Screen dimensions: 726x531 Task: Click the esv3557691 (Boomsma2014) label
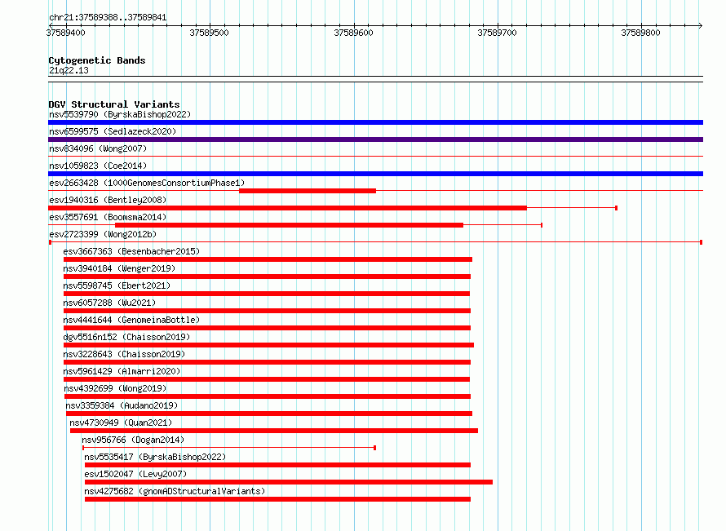108,217
